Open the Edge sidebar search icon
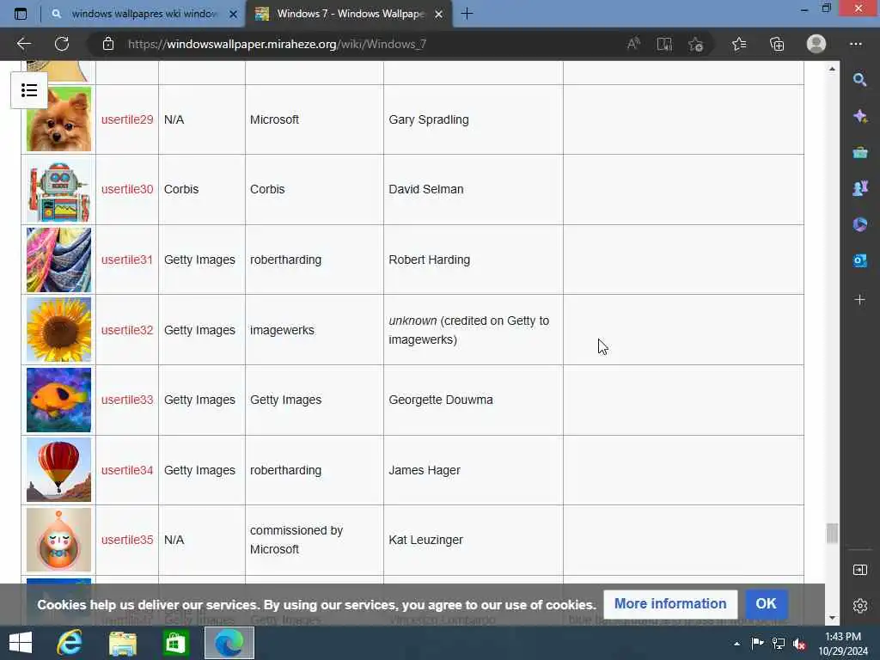 click(859, 80)
